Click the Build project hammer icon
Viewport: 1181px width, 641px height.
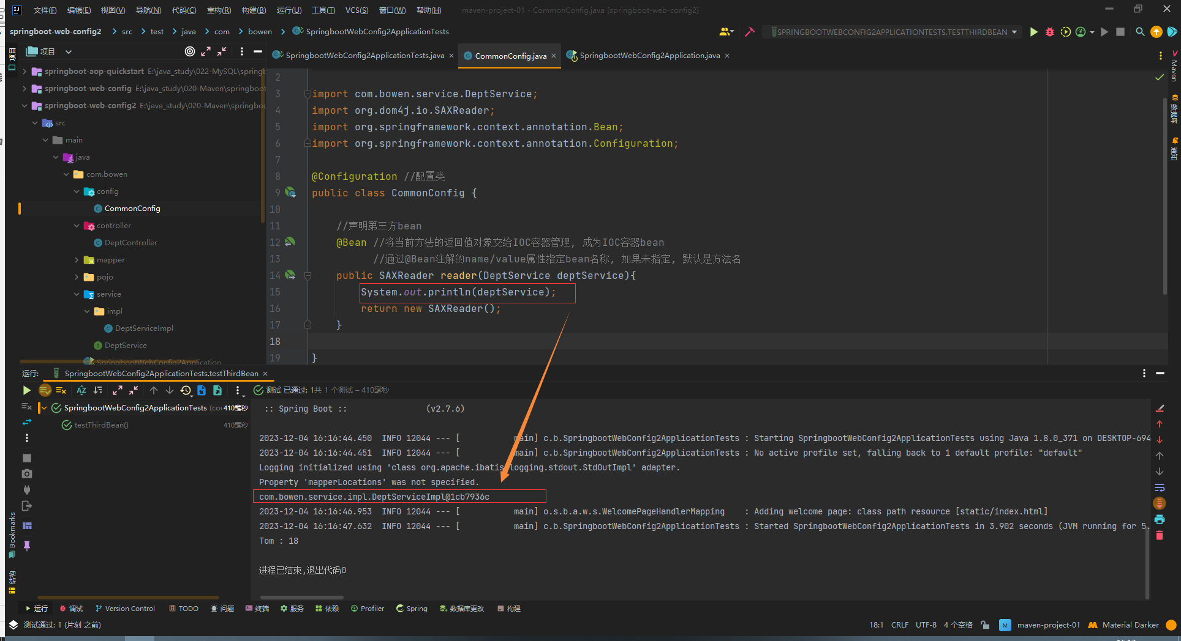[749, 32]
